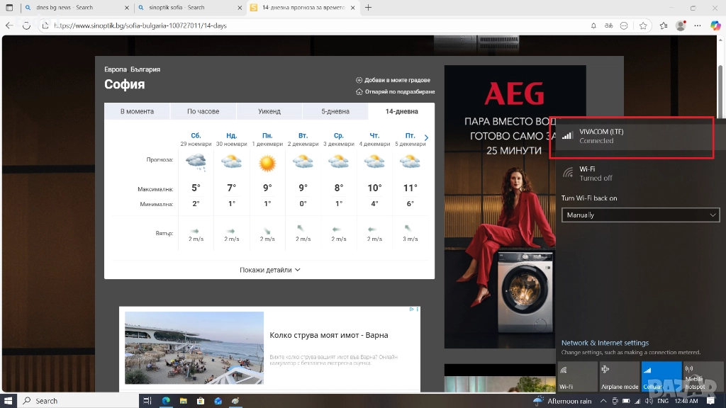Viewport: 726px width, 408px height.
Task: Open Task View on the taskbar
Action: pos(147,401)
